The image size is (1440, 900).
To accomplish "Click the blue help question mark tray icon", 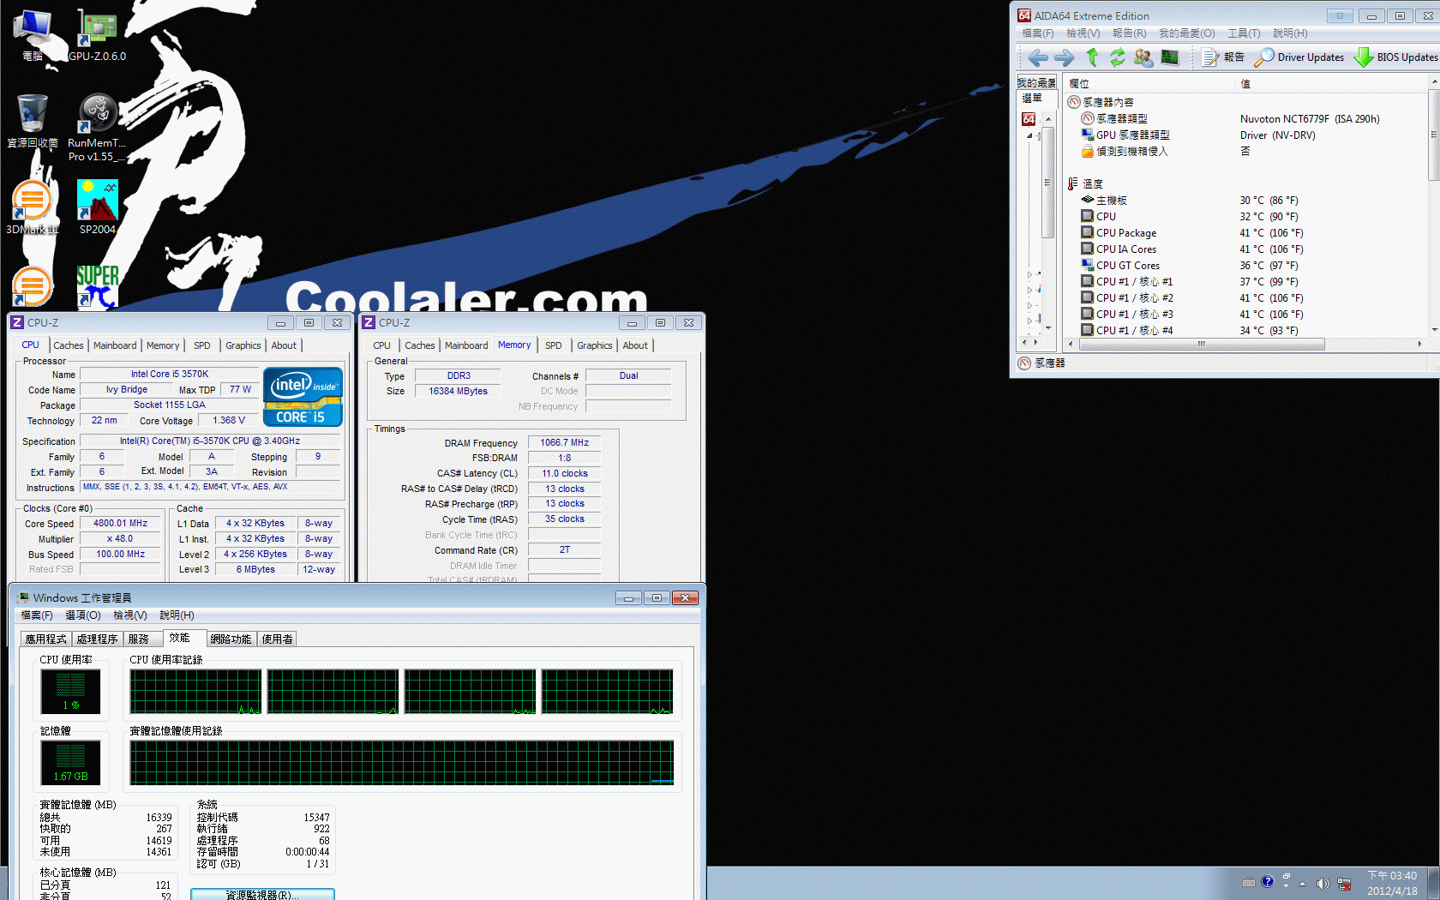I will coord(1267,882).
